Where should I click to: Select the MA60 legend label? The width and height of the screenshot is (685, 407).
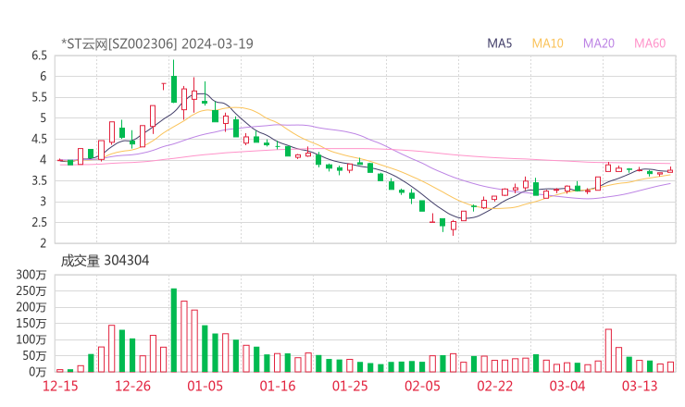click(x=650, y=43)
